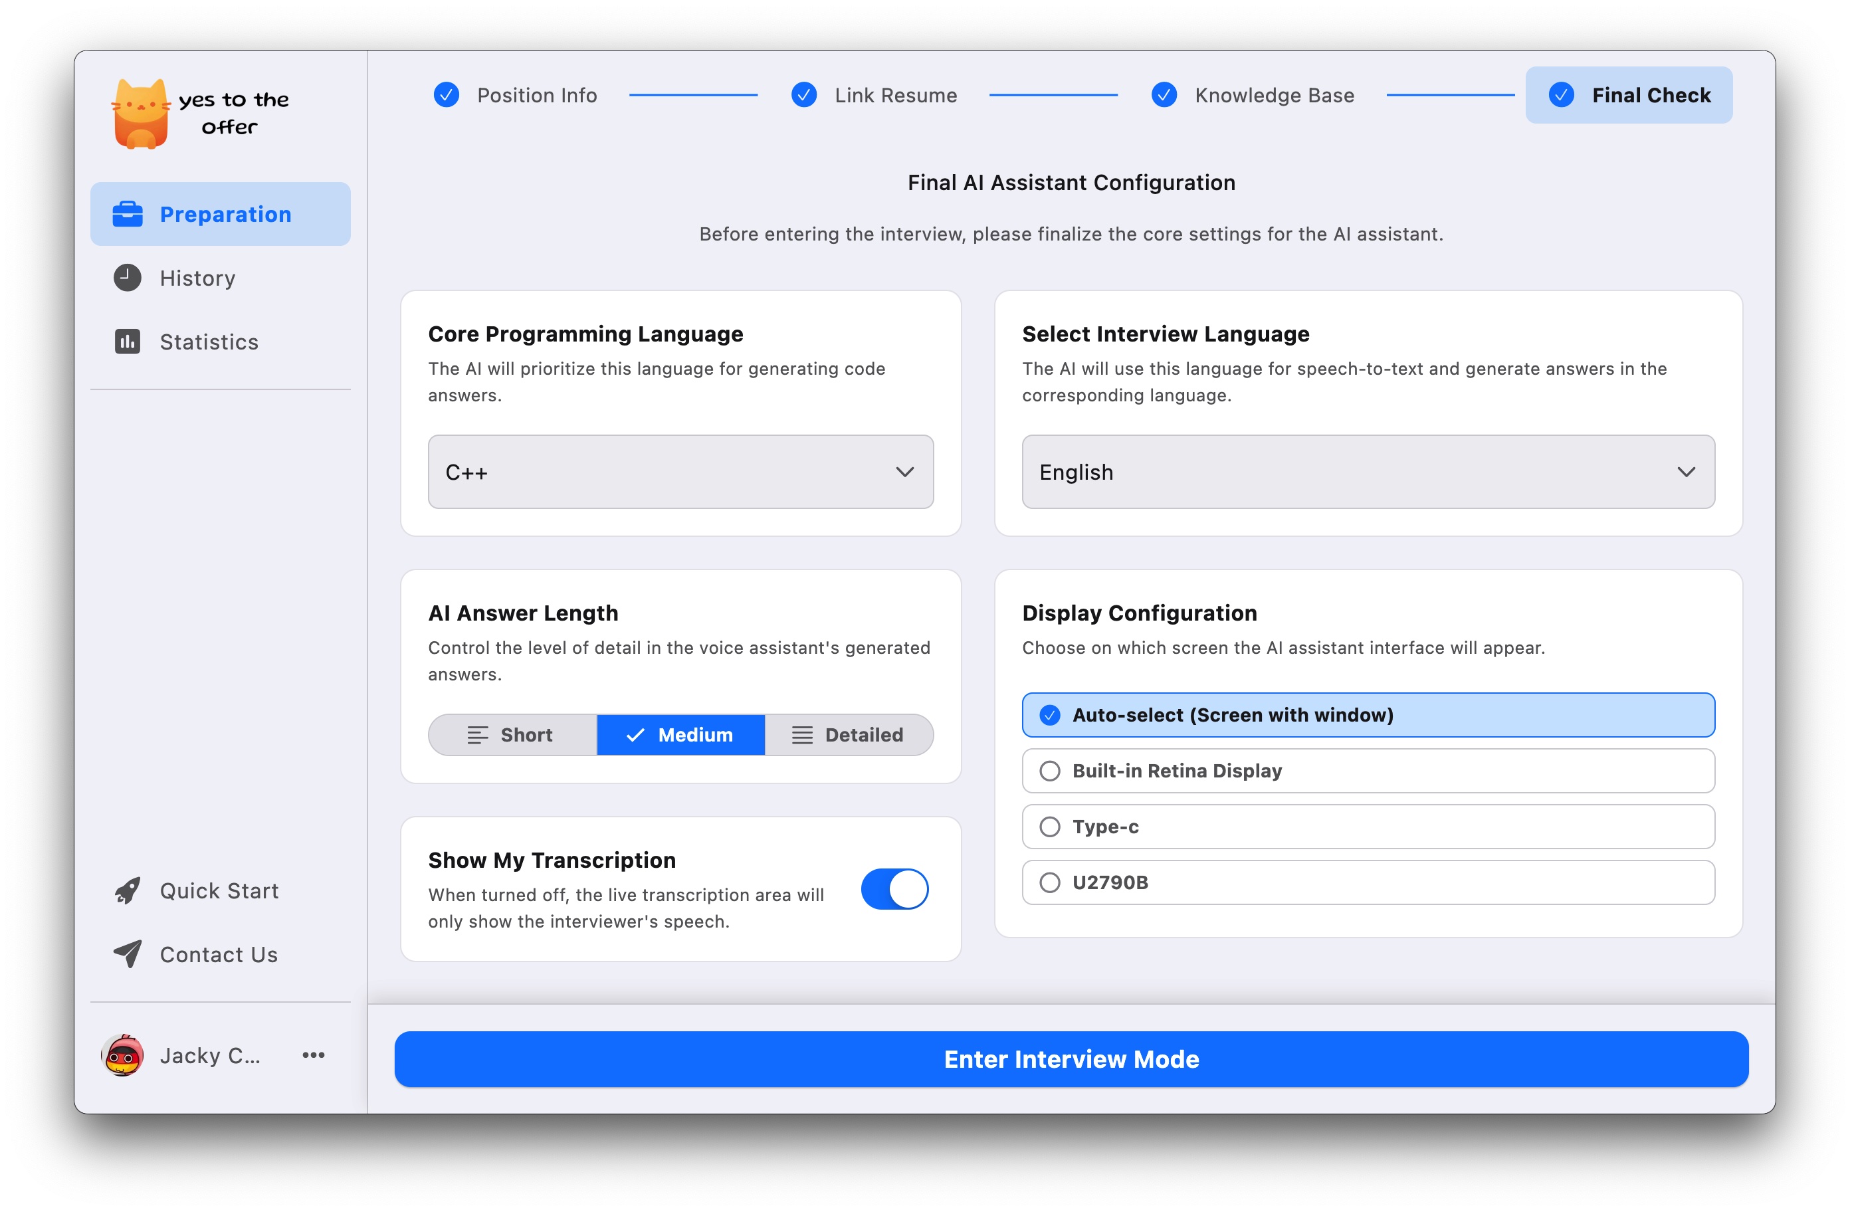Click the Contact Us paper plane icon
Viewport: 1850px width, 1212px height.
coord(128,955)
